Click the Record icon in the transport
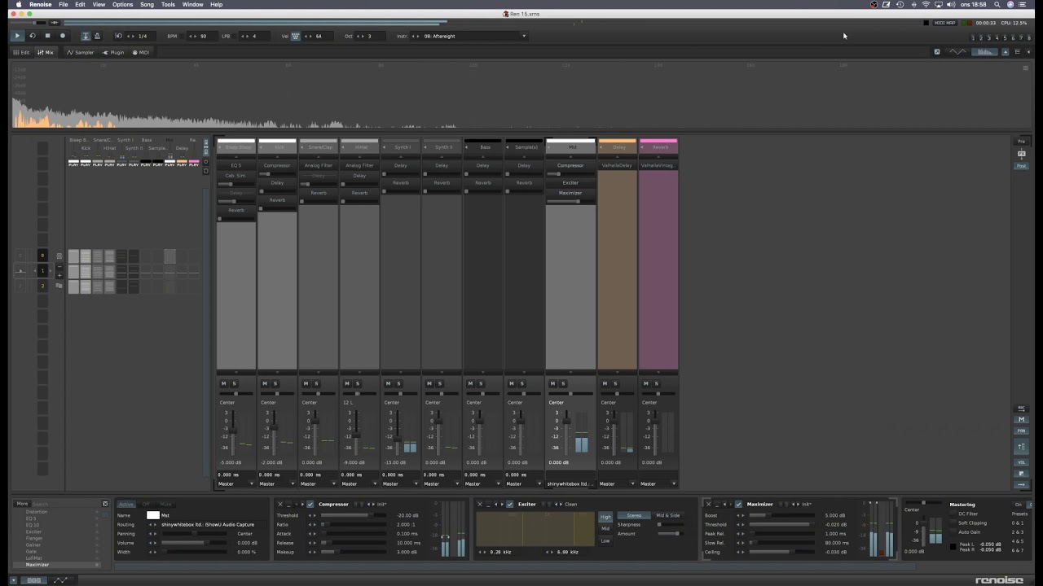Screen dimensions: 1043x586 (63, 36)
